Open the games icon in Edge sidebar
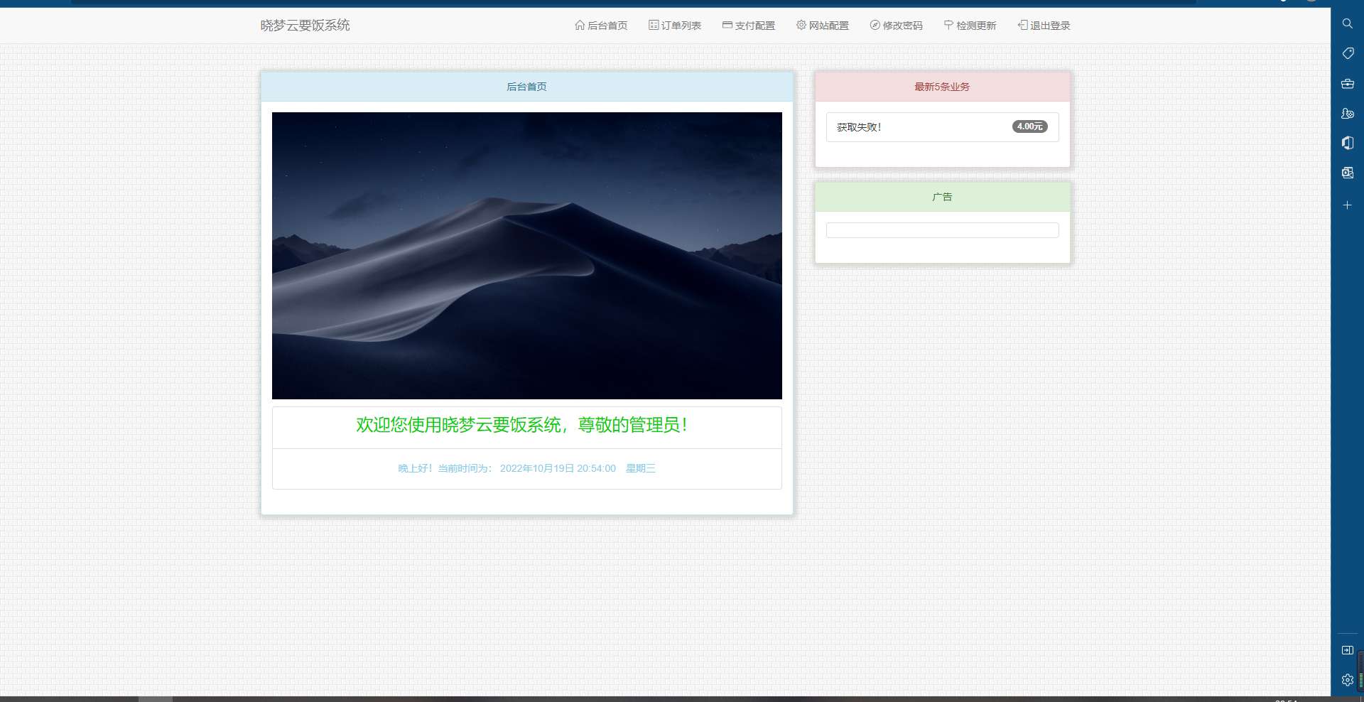The image size is (1364, 702). coord(1347,113)
